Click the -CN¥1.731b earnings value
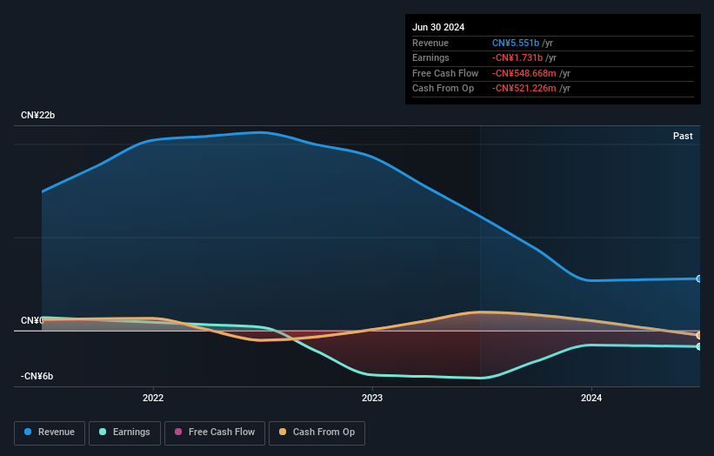This screenshot has height=456, width=714. pyautogui.click(x=517, y=57)
